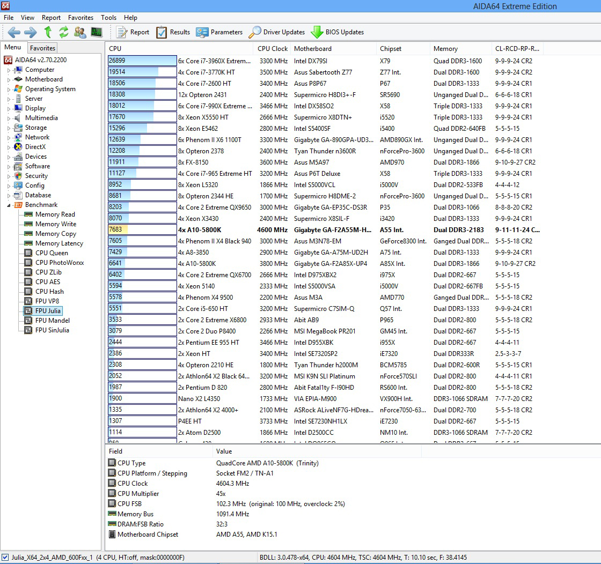The width and height of the screenshot is (601, 564).
Task: Open Memory Copy benchmark
Action: (x=56, y=234)
